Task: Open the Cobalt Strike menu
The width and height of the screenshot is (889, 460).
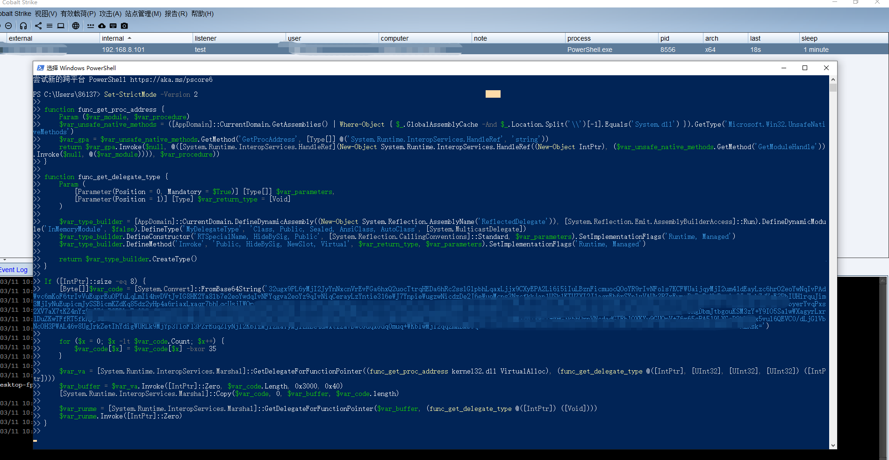Action: pos(15,14)
